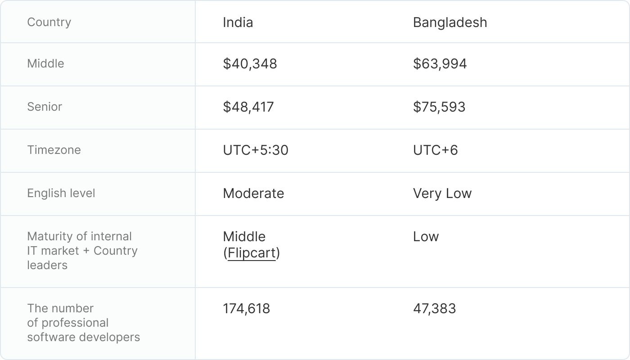Click the Bangladesh column header
This screenshot has height=360, width=630.
(x=450, y=22)
